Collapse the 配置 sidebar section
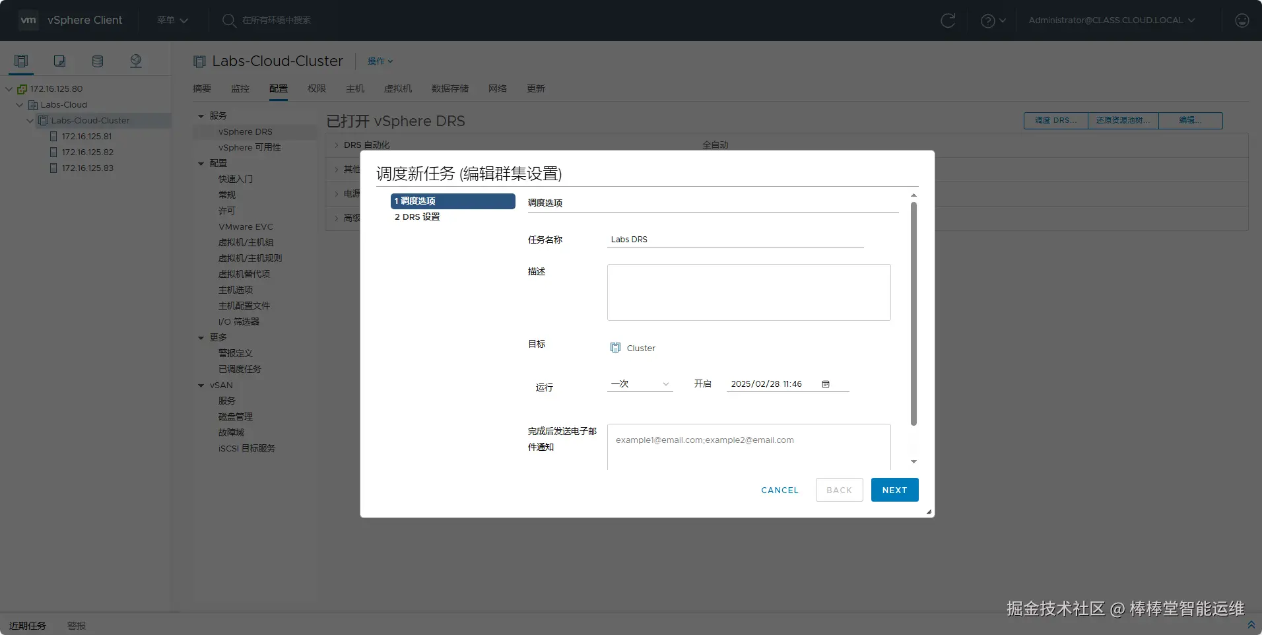This screenshot has height=635, width=1262. click(x=201, y=164)
